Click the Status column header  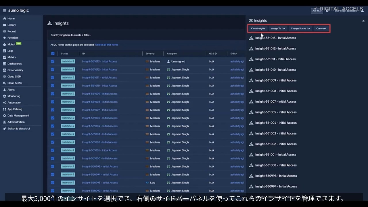[x=64, y=53]
